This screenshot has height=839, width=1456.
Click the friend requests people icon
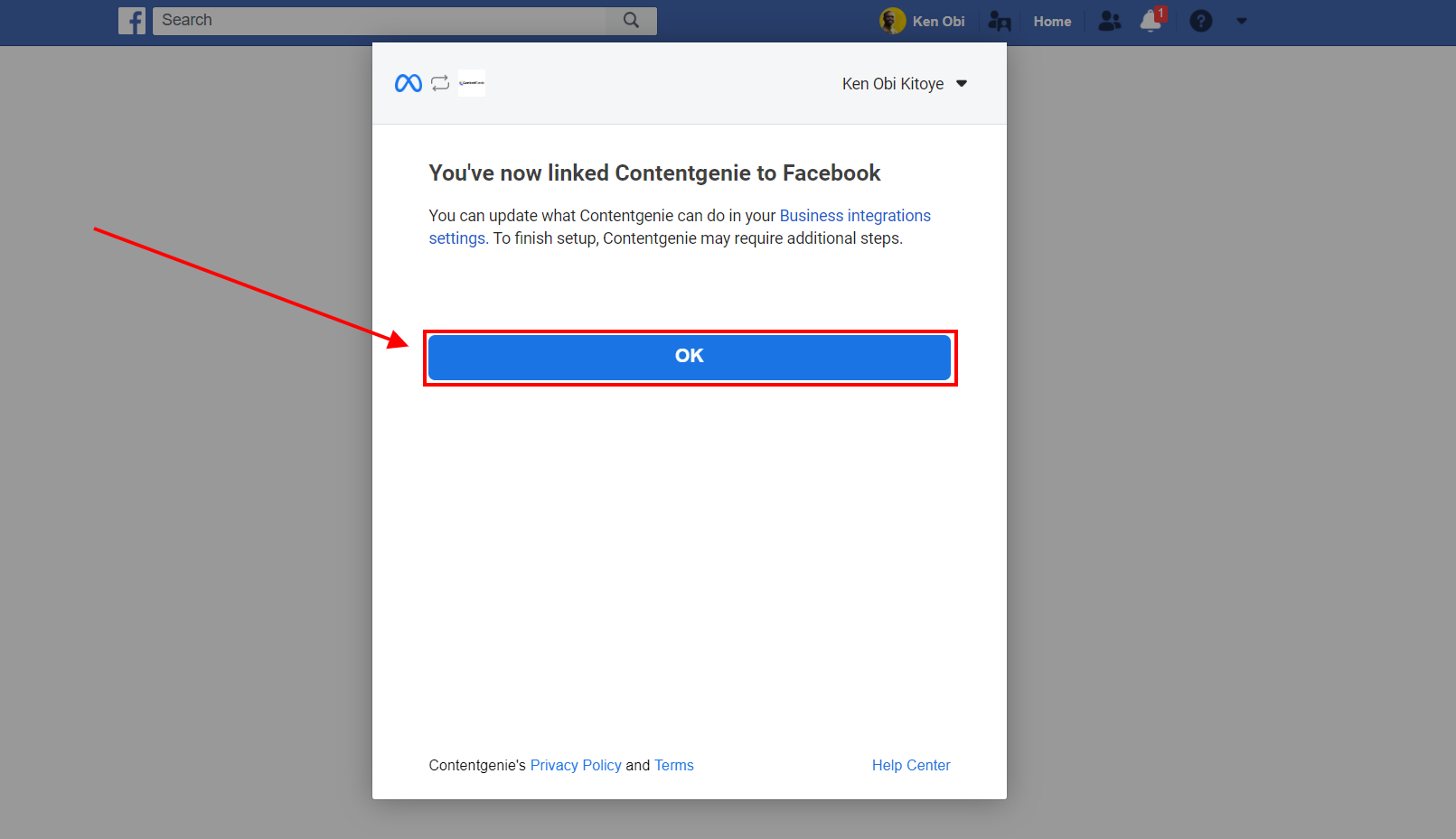click(1109, 21)
